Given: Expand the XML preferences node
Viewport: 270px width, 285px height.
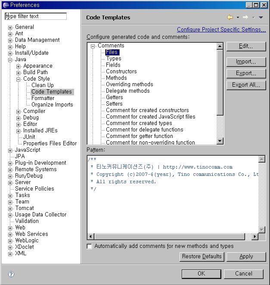Looking at the screenshot, I should pos(10,254).
